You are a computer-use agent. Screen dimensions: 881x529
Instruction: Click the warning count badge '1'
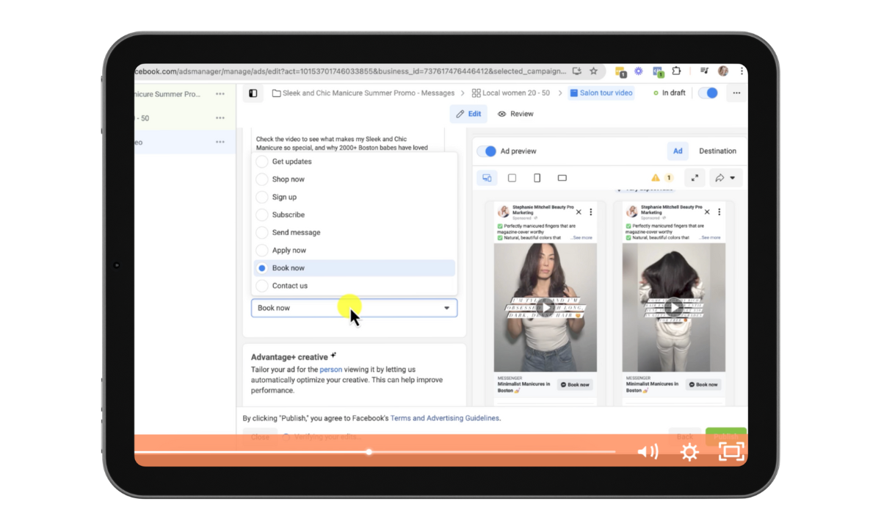pos(668,178)
